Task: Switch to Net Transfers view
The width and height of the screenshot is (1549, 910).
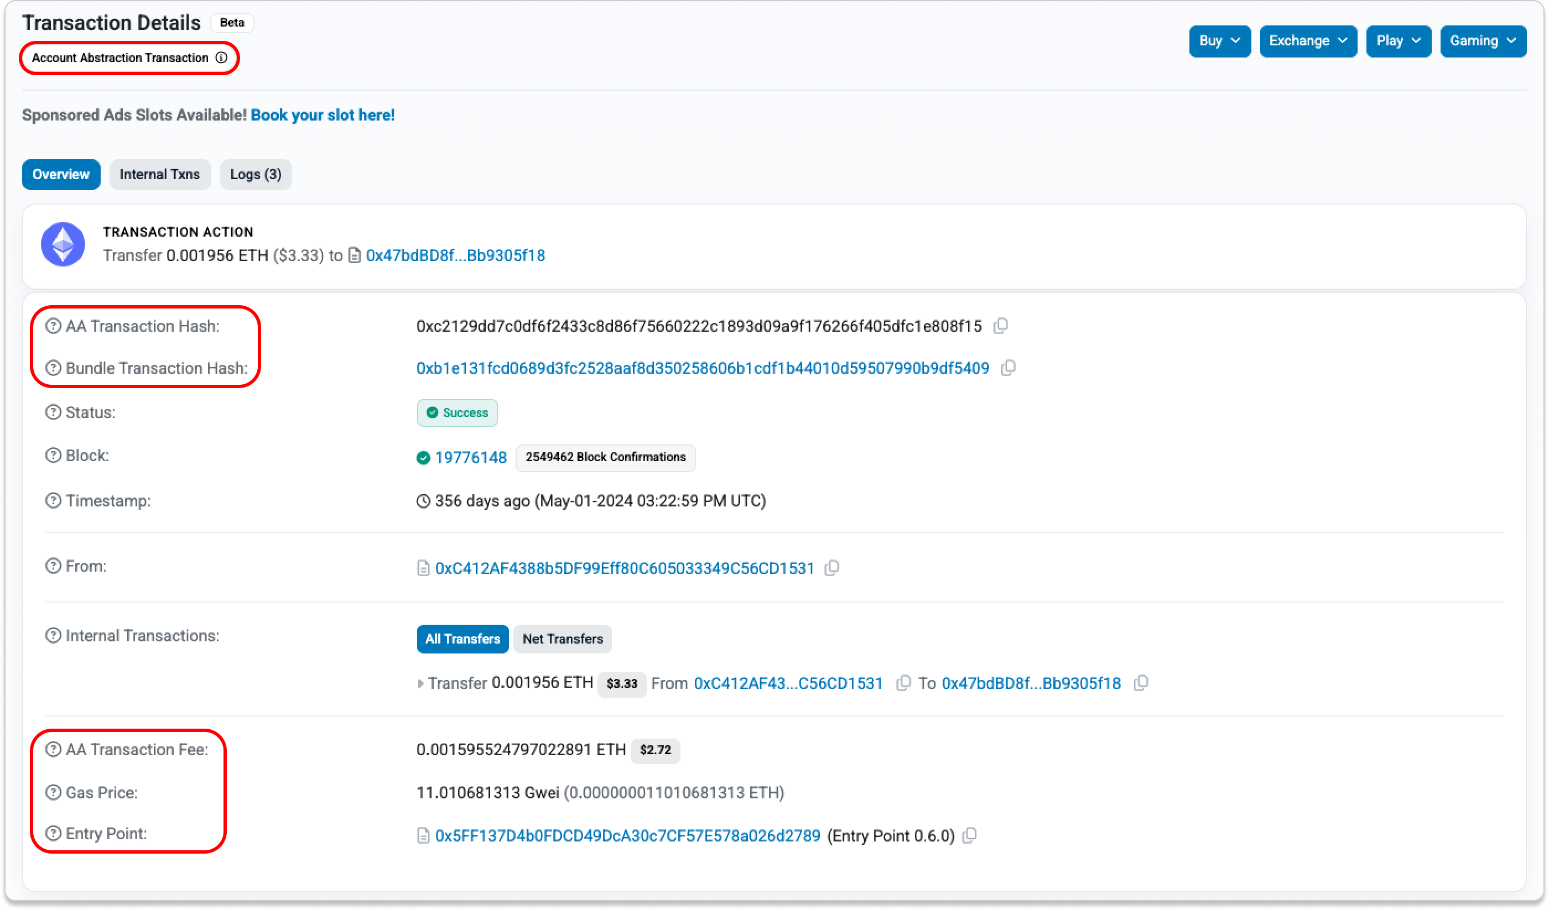Action: coord(563,639)
